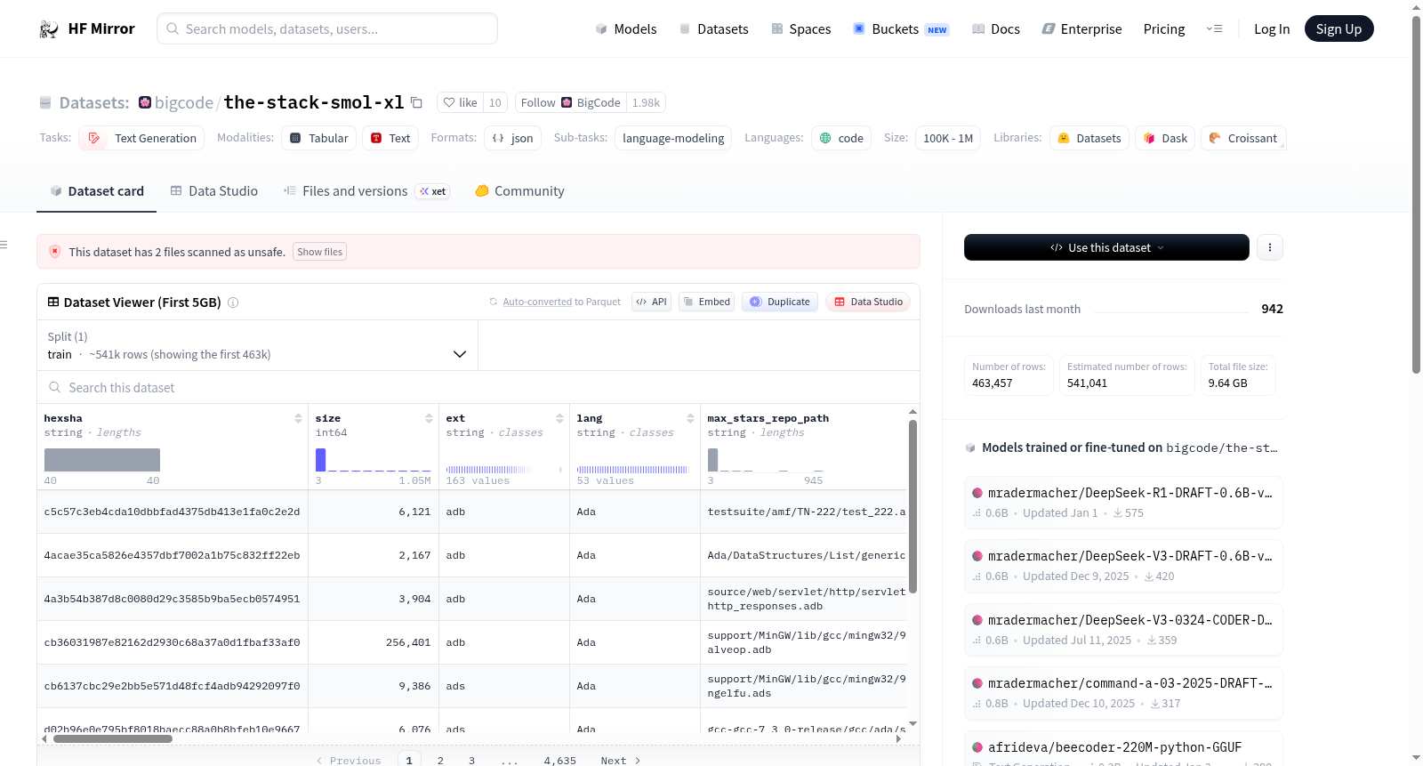Open Docs in the top navigation
The image size is (1423, 766).
tap(995, 29)
